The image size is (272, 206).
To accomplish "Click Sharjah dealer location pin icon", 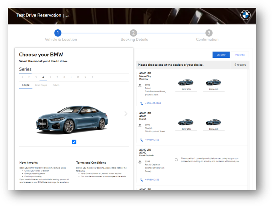I will click(x=140, y=125).
